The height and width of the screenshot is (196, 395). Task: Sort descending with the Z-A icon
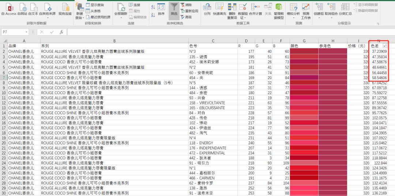pos(153,15)
